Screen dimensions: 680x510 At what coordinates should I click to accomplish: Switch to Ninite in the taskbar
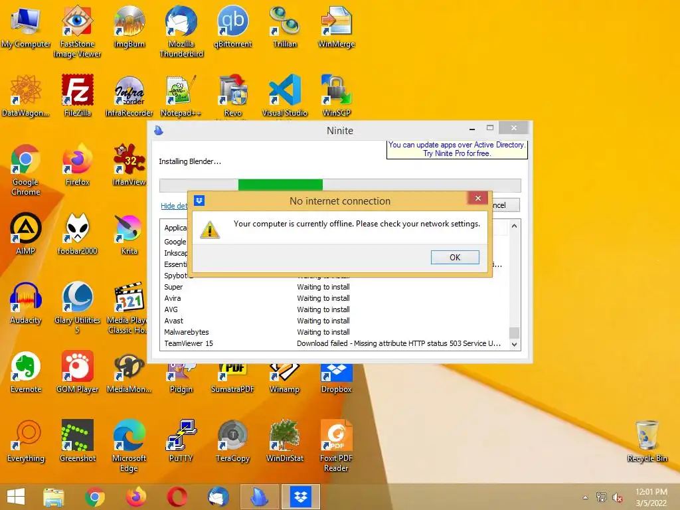(260, 497)
